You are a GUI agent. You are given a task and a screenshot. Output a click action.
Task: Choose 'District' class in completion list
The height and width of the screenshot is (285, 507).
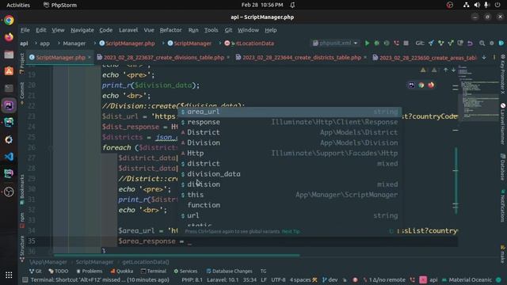[289, 132]
